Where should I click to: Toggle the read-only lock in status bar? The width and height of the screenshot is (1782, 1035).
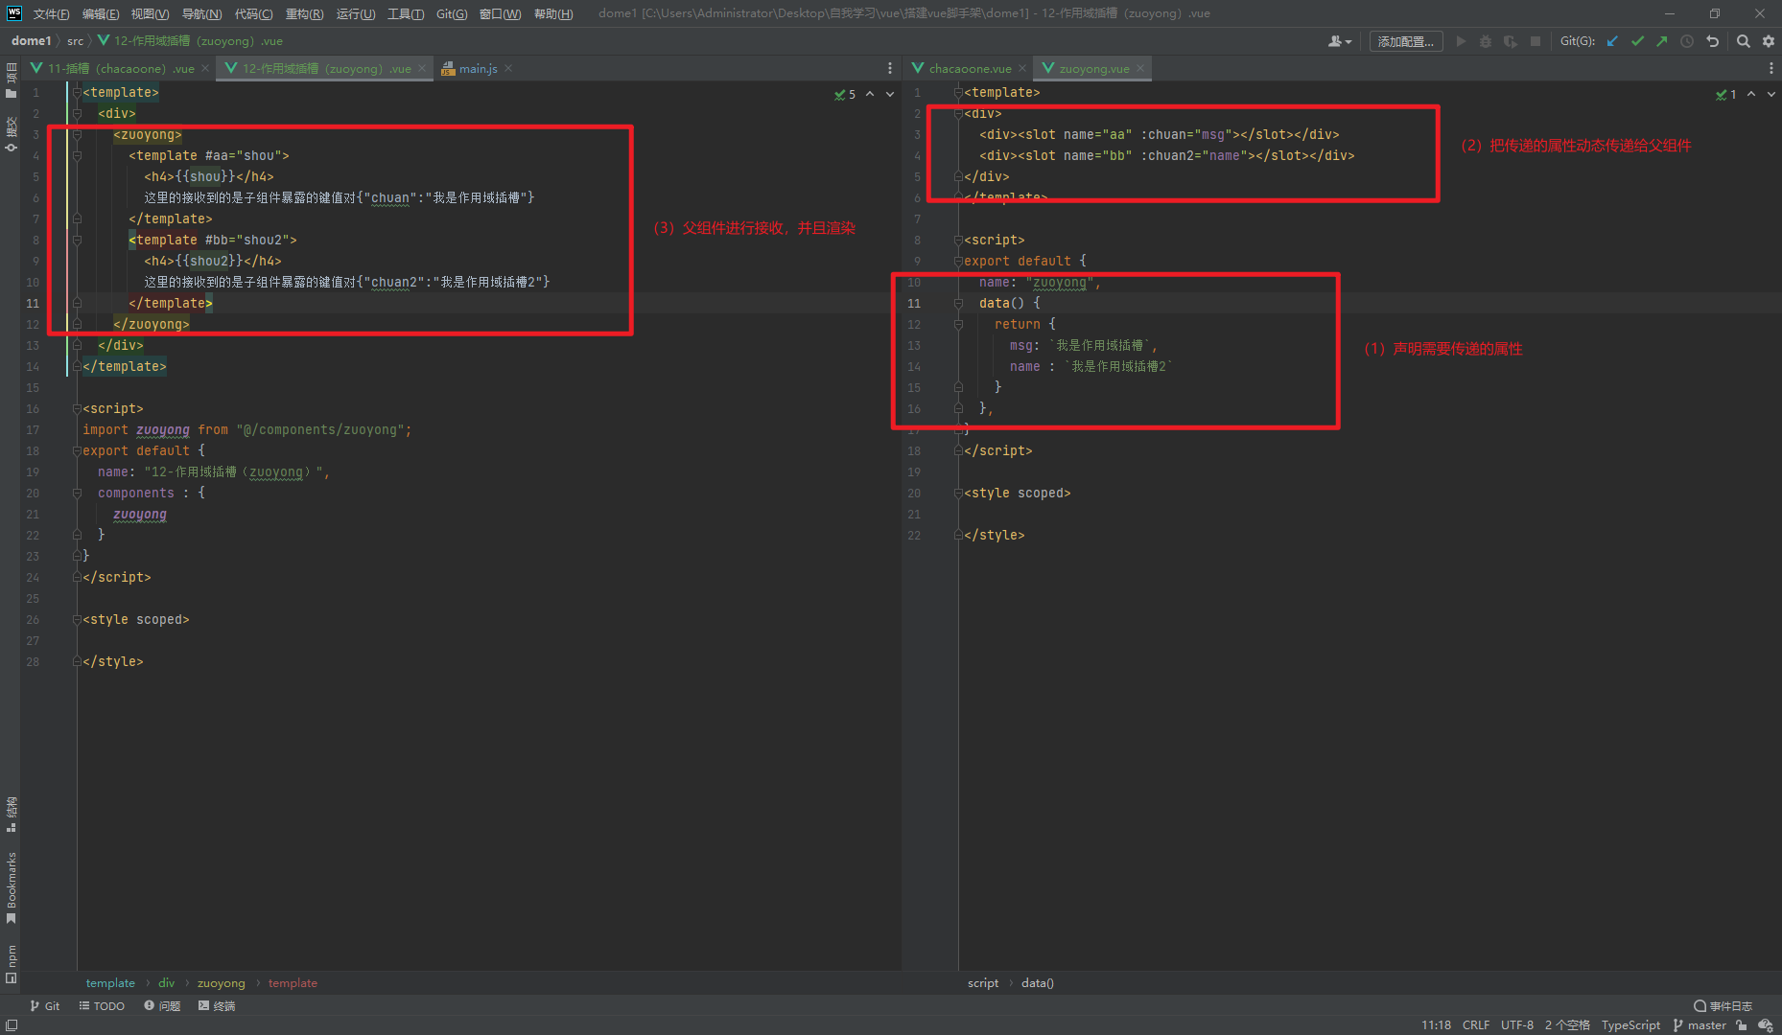[x=1742, y=1025]
